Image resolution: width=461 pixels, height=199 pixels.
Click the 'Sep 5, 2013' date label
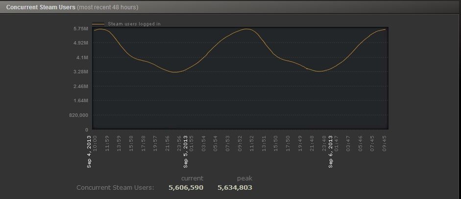pos(186,152)
